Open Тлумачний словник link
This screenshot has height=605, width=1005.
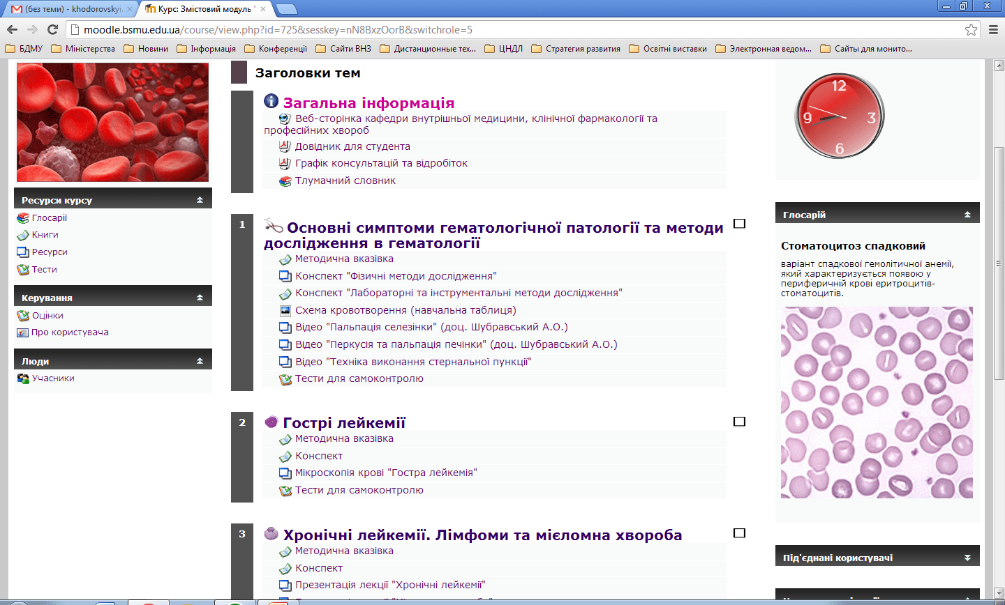[345, 181]
